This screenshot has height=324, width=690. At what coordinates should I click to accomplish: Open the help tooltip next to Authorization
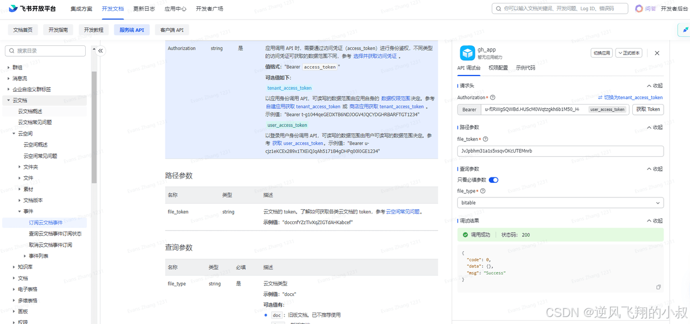[x=493, y=98]
